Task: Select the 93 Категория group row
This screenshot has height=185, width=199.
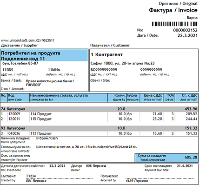Action: [x=99, y=128]
